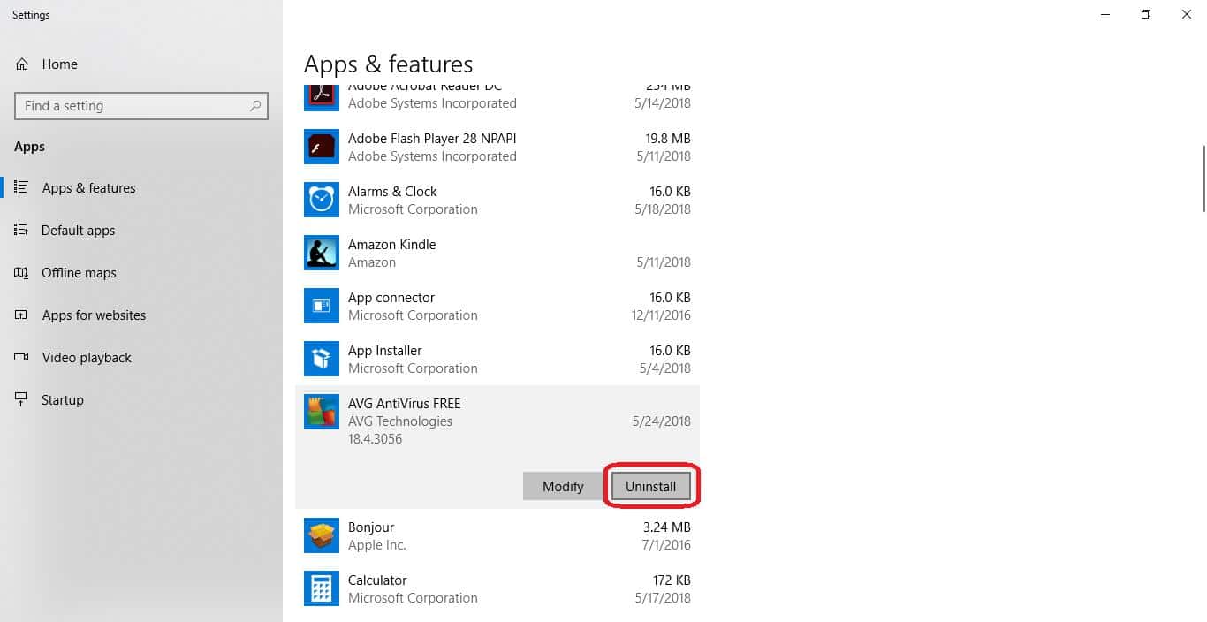This screenshot has width=1207, height=622.
Task: Click the 19.8 MB size value
Action: 668,139
